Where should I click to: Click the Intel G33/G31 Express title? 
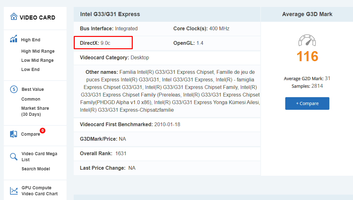pos(110,14)
